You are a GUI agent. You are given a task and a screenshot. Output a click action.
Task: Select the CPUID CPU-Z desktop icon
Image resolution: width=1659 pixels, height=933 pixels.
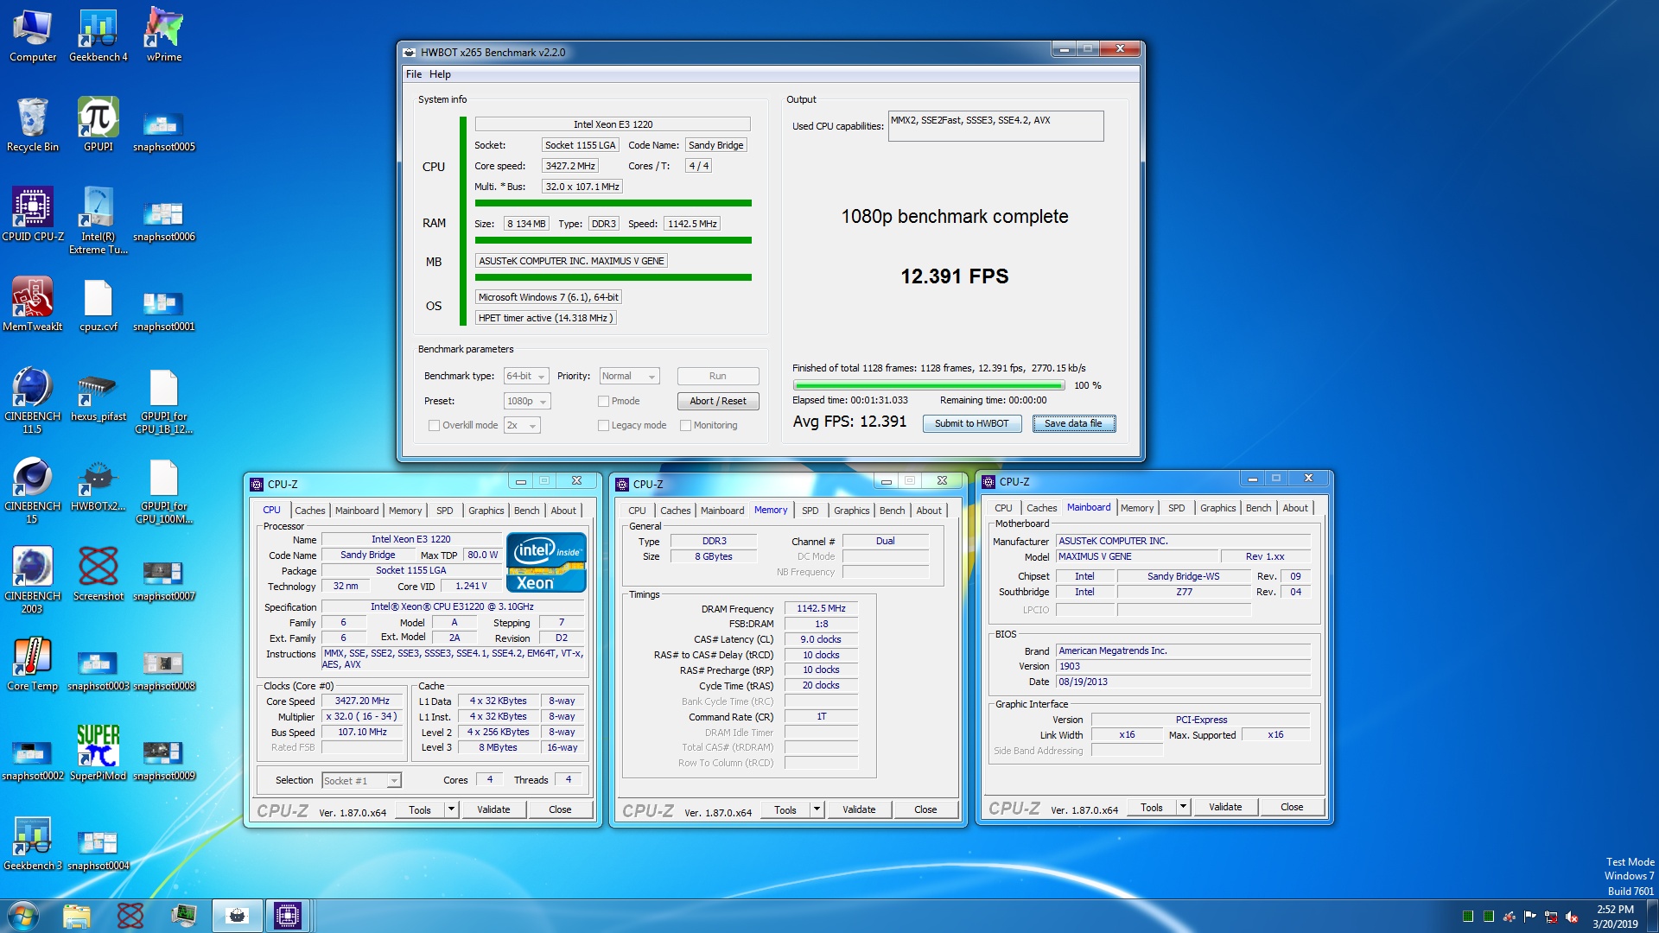pos(33,215)
